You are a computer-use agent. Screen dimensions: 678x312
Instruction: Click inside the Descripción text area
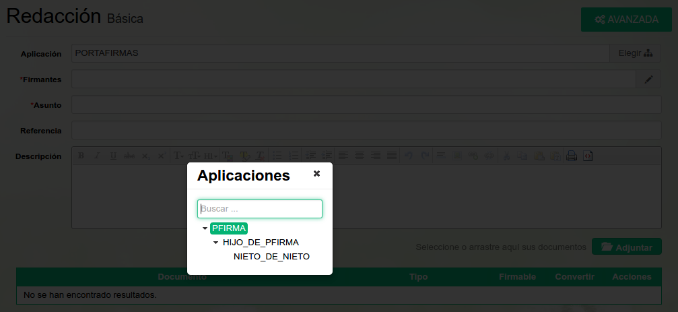click(x=366, y=197)
